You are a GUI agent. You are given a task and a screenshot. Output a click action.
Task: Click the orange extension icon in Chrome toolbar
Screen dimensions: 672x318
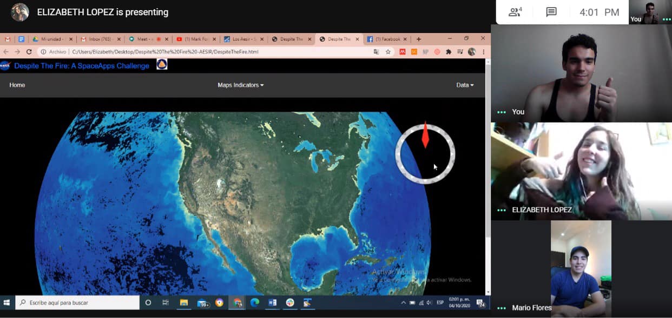point(414,52)
